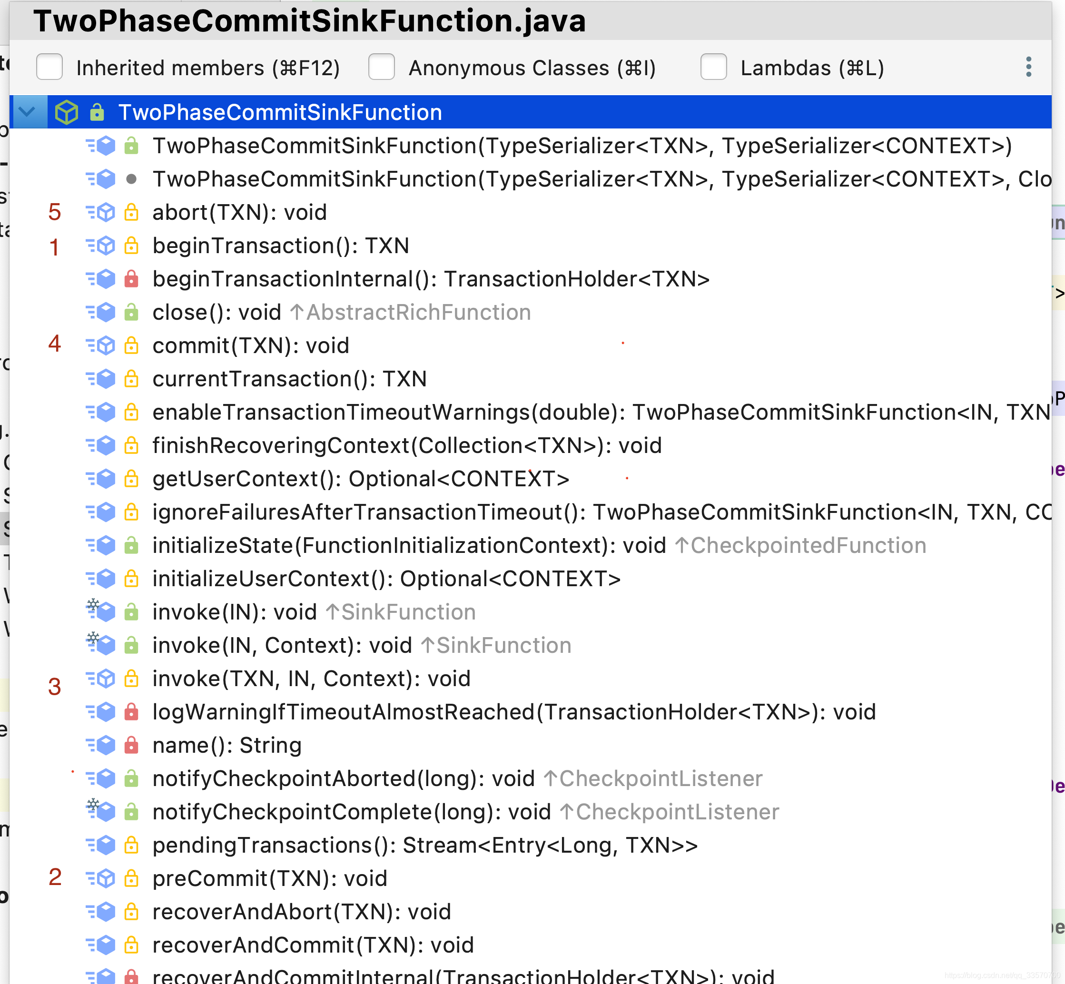Click the red private lock on beginTransactionInternal()
This screenshot has width=1065, height=984.
click(131, 279)
